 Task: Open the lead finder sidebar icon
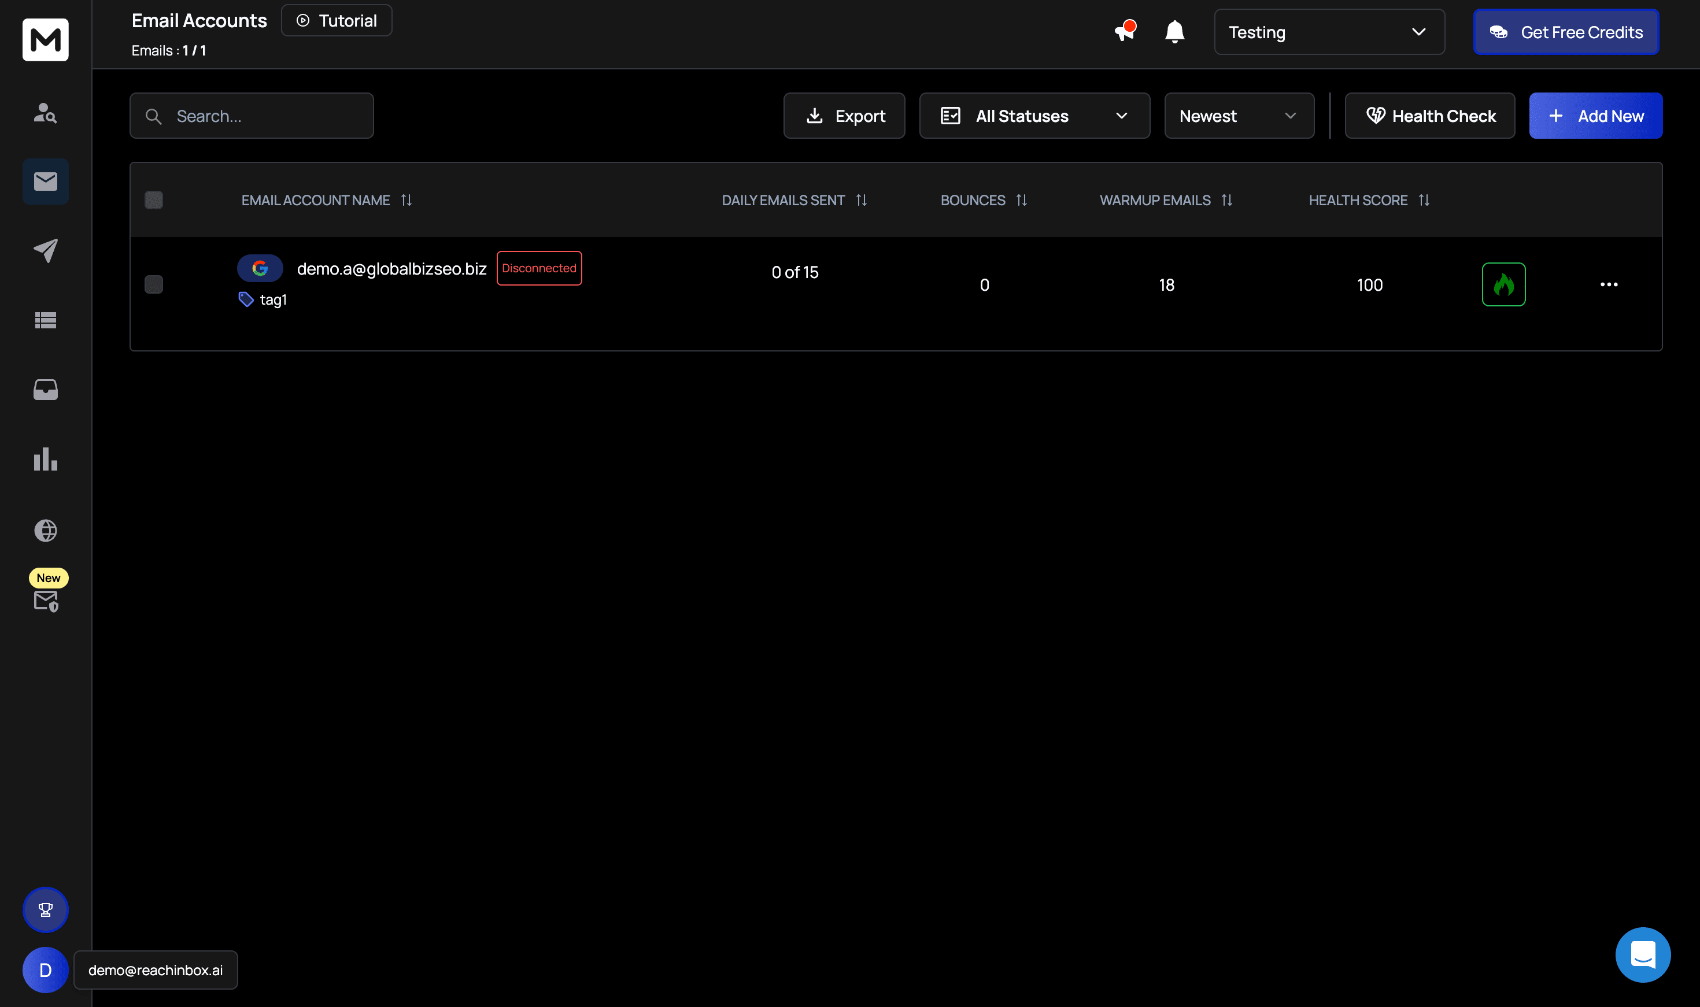46,113
